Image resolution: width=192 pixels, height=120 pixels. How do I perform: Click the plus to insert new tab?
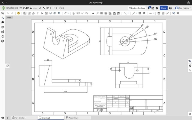click(x=7, y=118)
